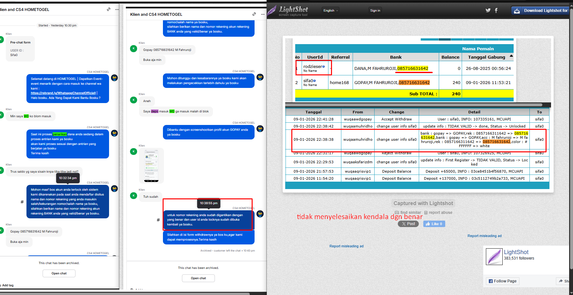
Task: Click bottom horizontal scrollbar of left window
Action: pyautogui.click(x=125, y=294)
